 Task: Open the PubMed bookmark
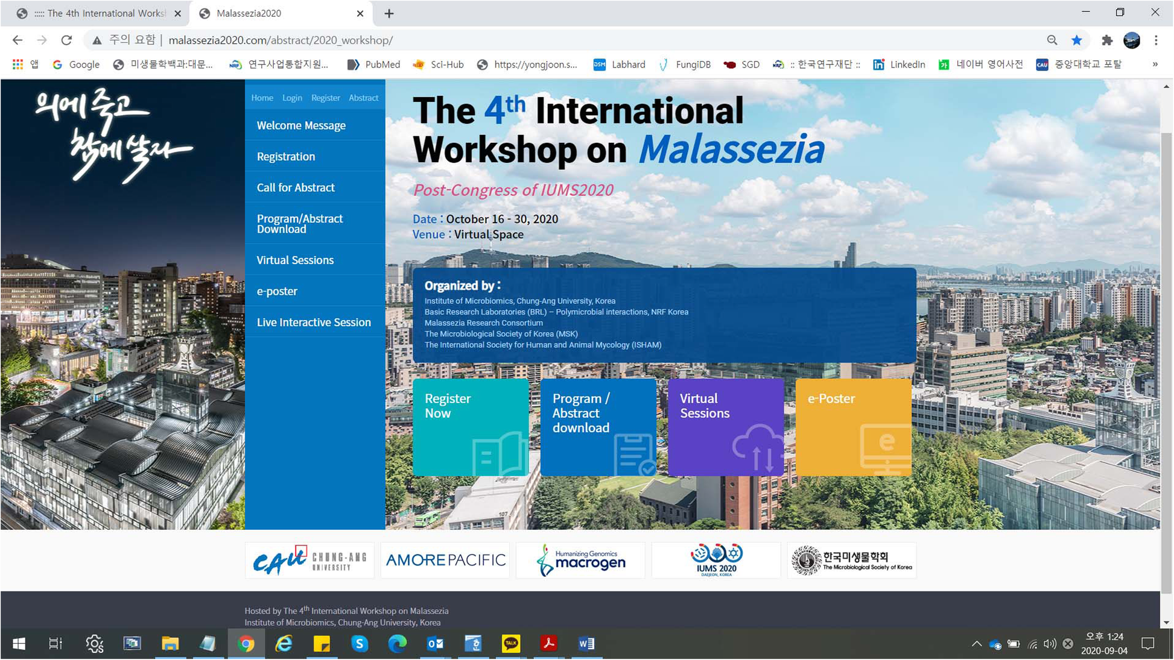coord(373,64)
